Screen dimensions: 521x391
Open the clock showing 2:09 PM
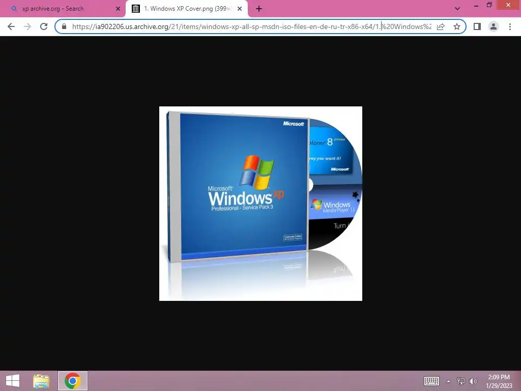pyautogui.click(x=499, y=381)
